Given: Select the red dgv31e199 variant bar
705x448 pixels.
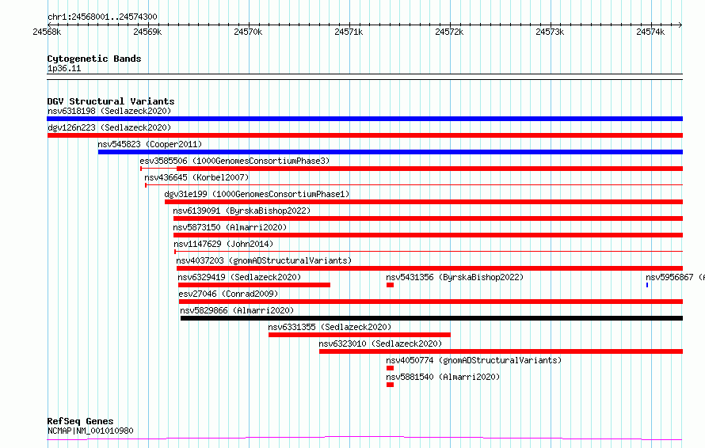Looking at the screenshot, I should pos(424,202).
